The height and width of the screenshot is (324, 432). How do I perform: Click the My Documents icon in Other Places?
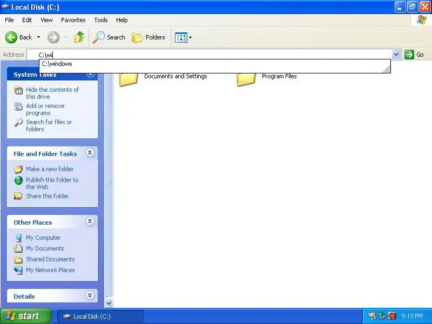pos(18,248)
